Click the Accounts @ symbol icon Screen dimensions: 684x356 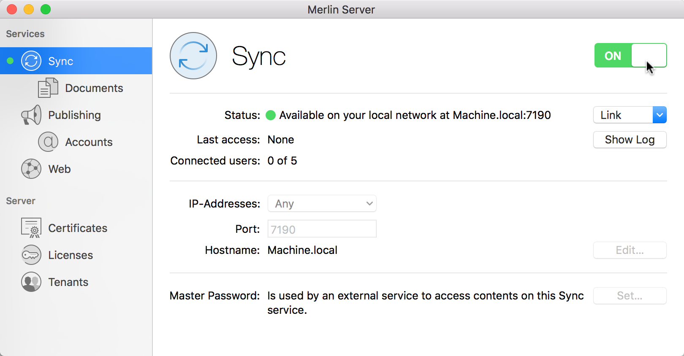click(x=48, y=142)
